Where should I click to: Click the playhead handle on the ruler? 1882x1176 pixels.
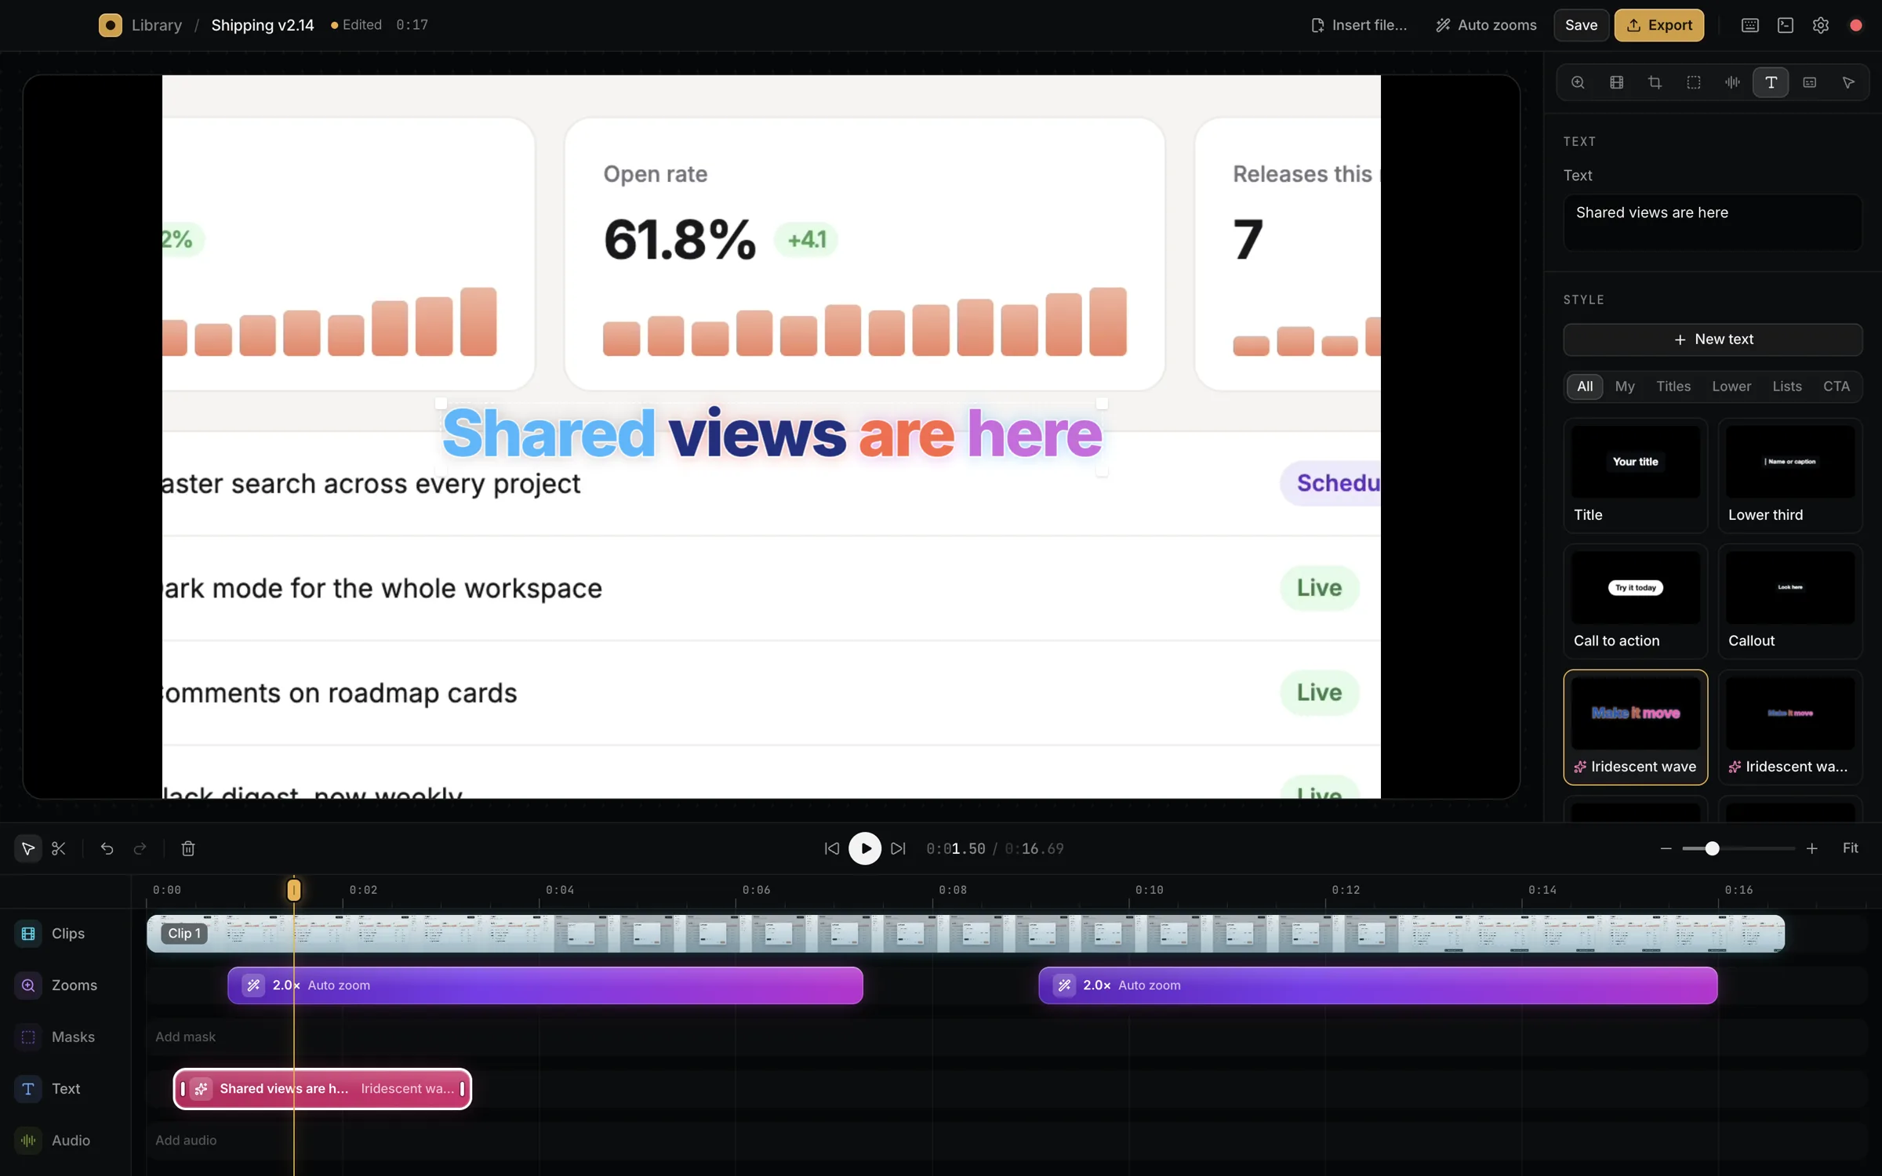pos(294,890)
